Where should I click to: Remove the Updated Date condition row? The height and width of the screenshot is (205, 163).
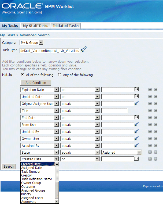point(155,97)
